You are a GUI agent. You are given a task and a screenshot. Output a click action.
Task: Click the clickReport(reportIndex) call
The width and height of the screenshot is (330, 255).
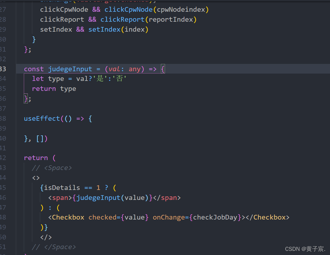pos(149,19)
